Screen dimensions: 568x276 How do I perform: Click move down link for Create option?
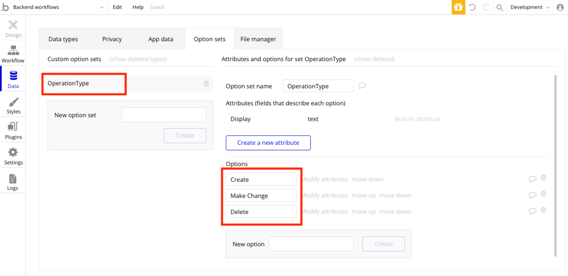[368, 179]
